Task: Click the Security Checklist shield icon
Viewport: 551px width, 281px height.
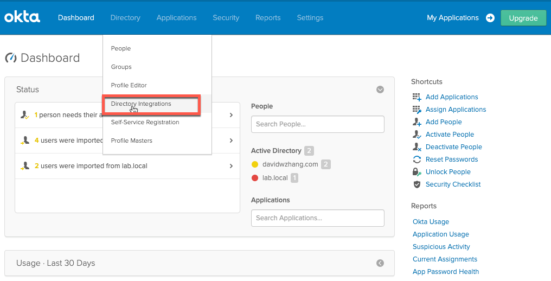Action: pos(417,184)
